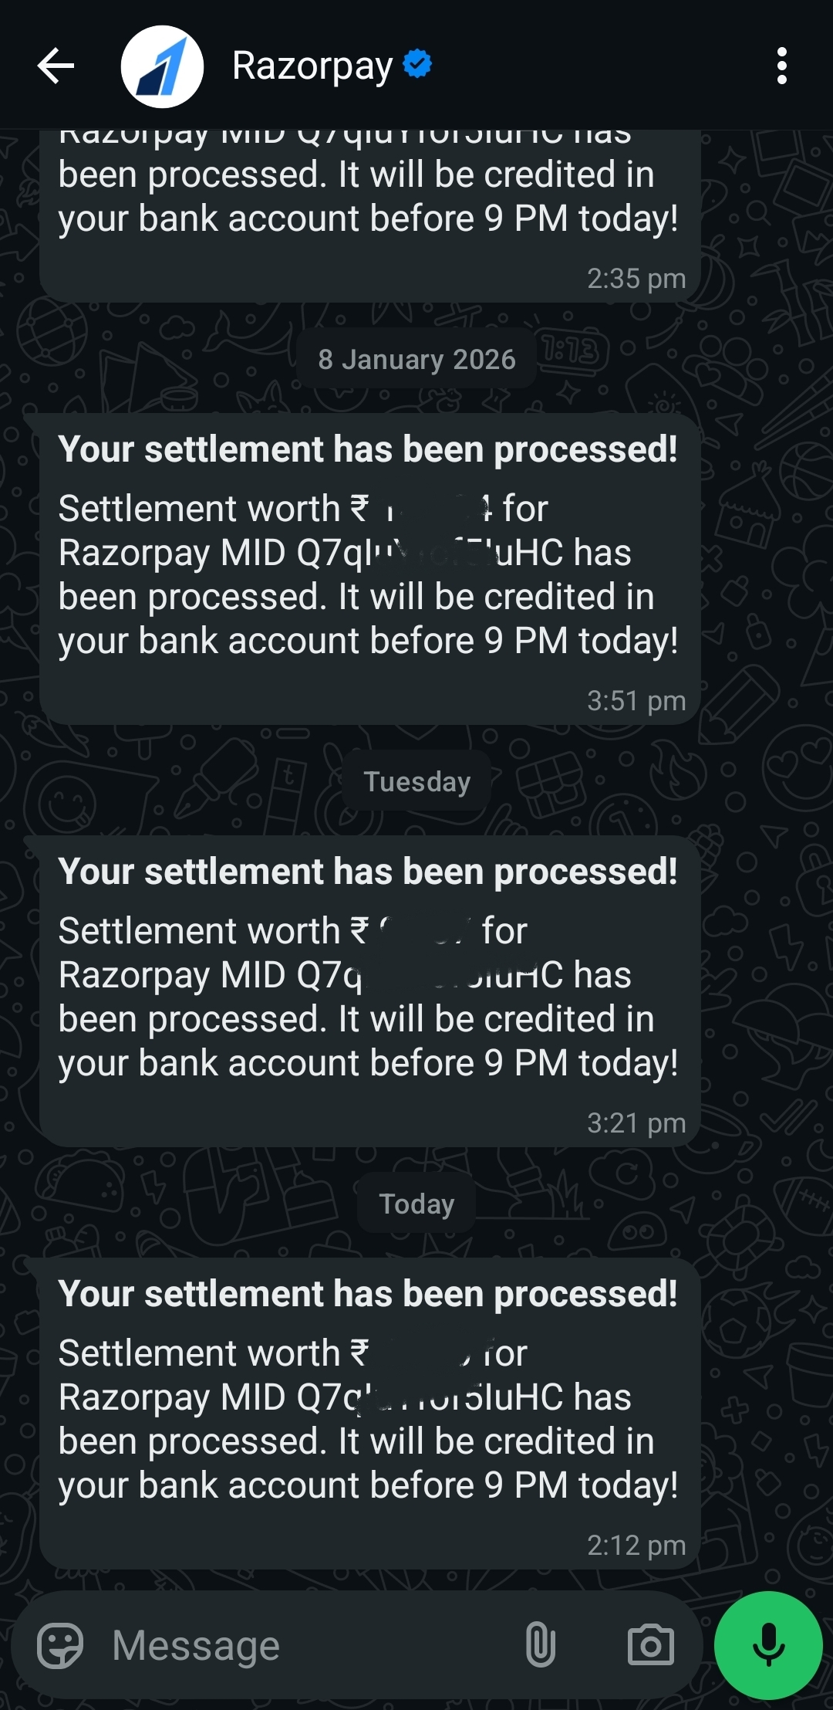Tap the 2:12 pm timestamp

click(636, 1546)
